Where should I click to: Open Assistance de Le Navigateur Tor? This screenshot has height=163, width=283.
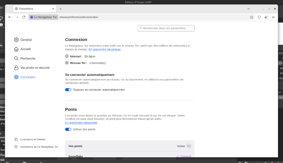[36, 147]
